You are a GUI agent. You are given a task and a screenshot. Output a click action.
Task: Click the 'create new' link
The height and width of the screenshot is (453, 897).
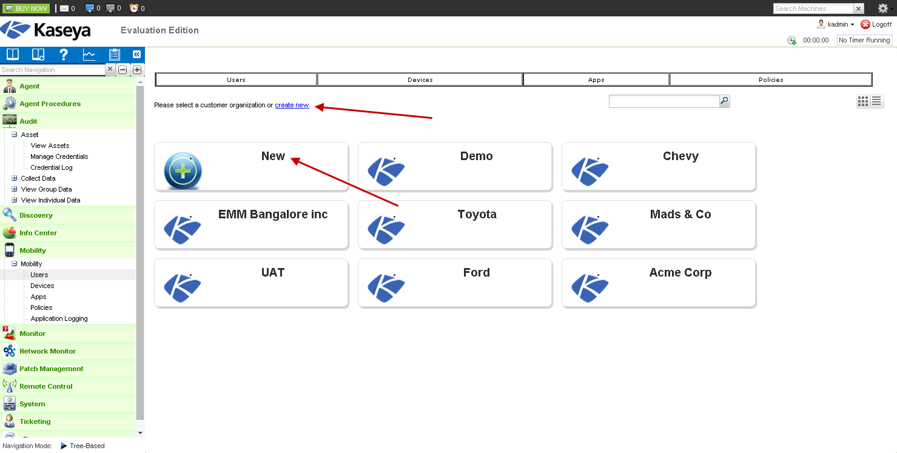[292, 105]
